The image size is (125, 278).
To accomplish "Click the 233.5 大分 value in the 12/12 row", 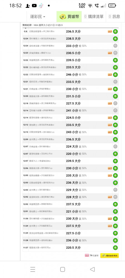I will point(73,125).
